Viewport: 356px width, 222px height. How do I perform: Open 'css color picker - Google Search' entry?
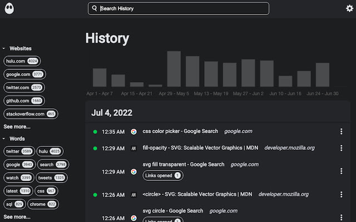(x=180, y=131)
